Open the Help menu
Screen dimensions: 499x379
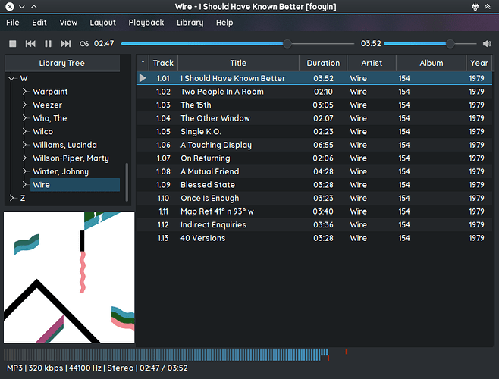(x=224, y=23)
